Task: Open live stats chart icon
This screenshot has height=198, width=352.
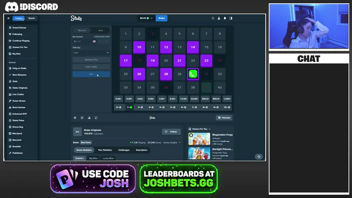Action: click(89, 118)
